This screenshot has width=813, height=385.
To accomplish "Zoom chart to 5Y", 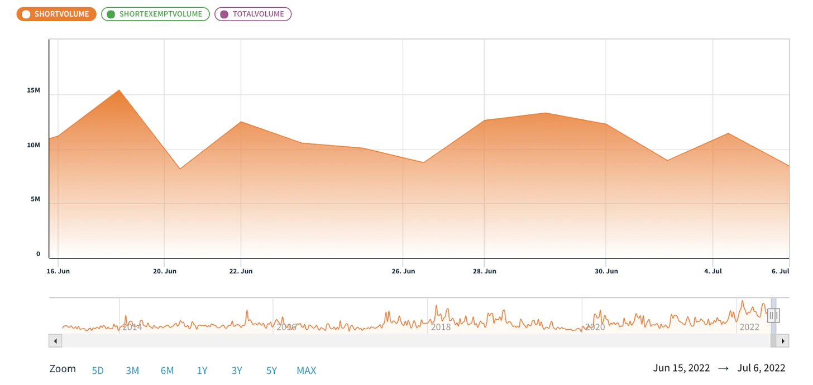I will coord(271,370).
